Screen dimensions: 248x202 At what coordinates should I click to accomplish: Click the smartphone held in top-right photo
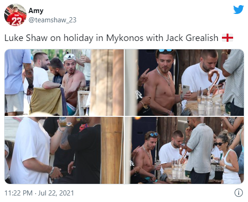(x=186, y=91)
